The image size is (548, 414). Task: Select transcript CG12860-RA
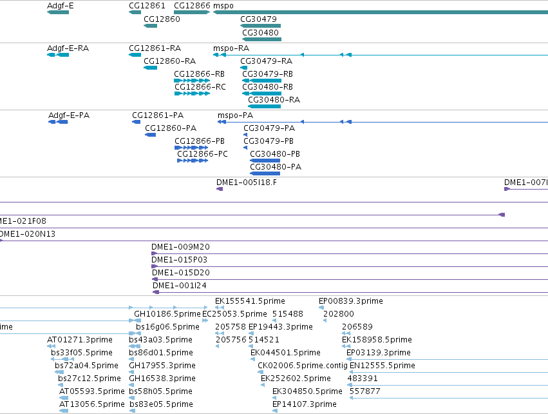pyautogui.click(x=150, y=68)
